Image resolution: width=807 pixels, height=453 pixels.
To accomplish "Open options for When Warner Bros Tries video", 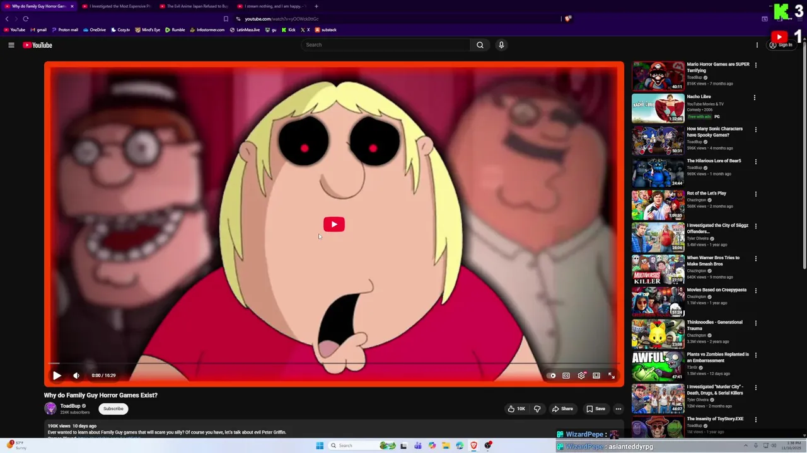I will click(755, 259).
